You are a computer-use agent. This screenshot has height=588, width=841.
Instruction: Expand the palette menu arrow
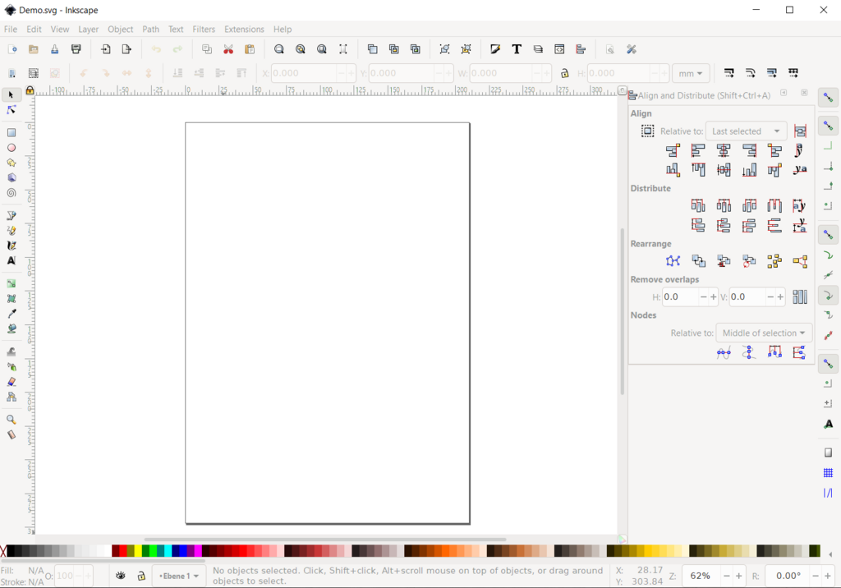click(x=830, y=554)
